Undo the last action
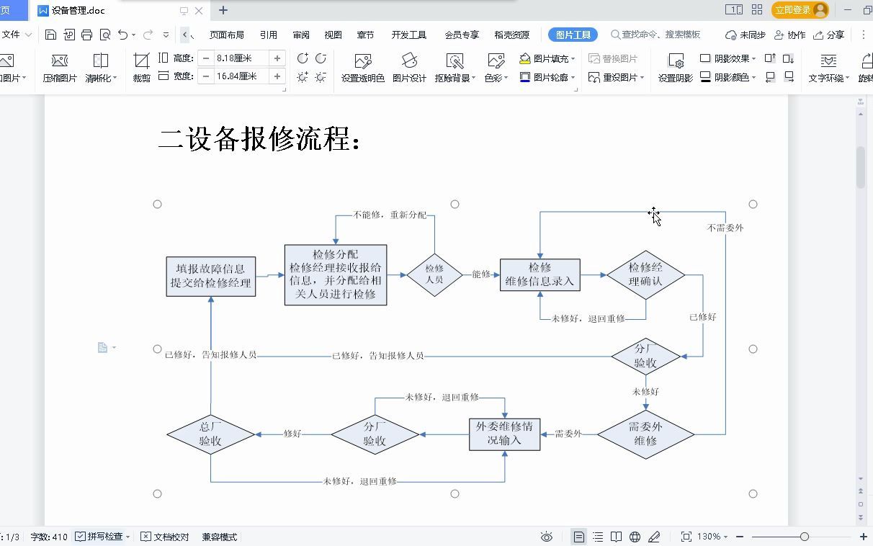This screenshot has width=873, height=546. click(x=123, y=35)
